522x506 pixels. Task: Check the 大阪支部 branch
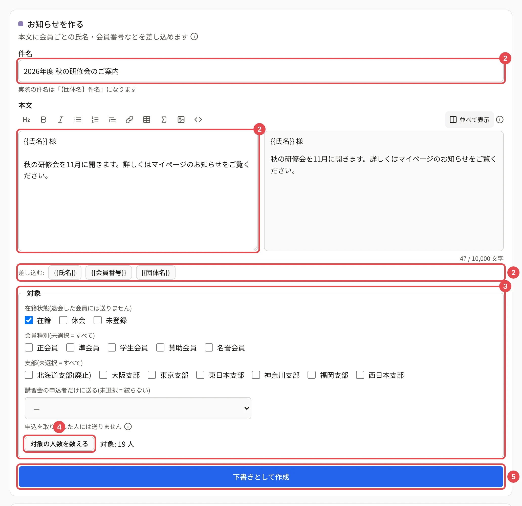click(x=103, y=375)
